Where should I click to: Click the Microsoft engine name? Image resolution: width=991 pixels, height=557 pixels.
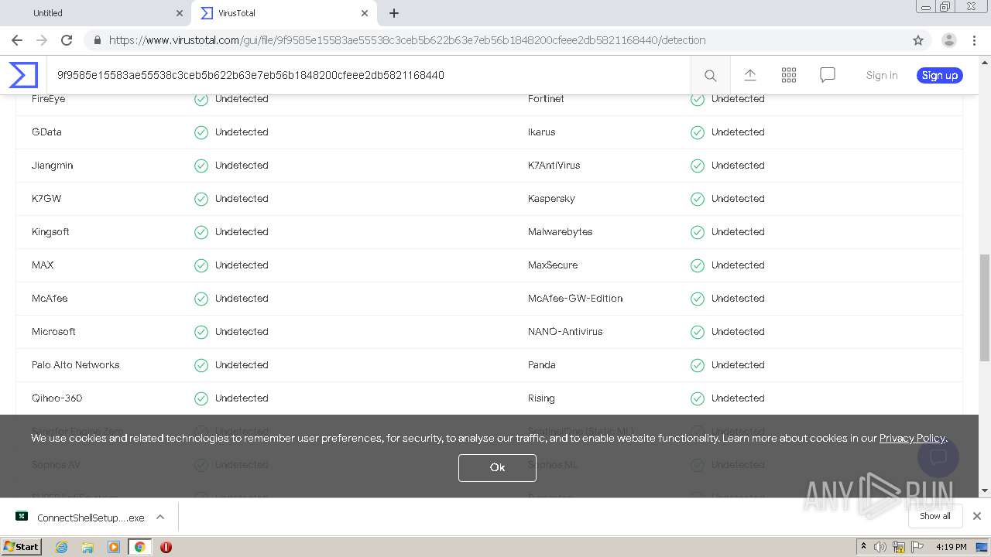[x=53, y=332]
